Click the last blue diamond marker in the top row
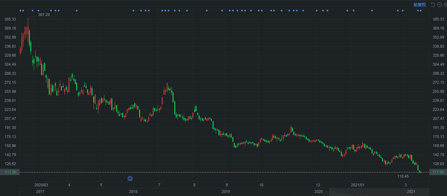The image size is (447, 196). [x=421, y=10]
